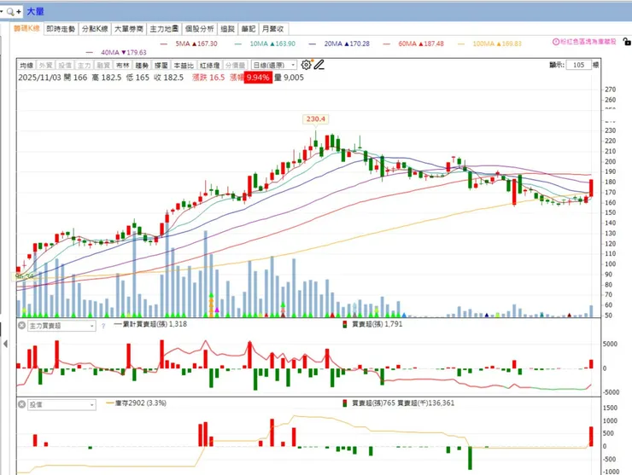Screen dimensions: 632x475
Task: Click the 粉紅色區塊為庫藏股 note text
Action: click(x=588, y=42)
